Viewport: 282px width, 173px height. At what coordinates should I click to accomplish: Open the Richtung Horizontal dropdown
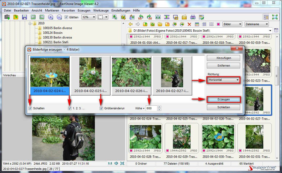click(223, 80)
